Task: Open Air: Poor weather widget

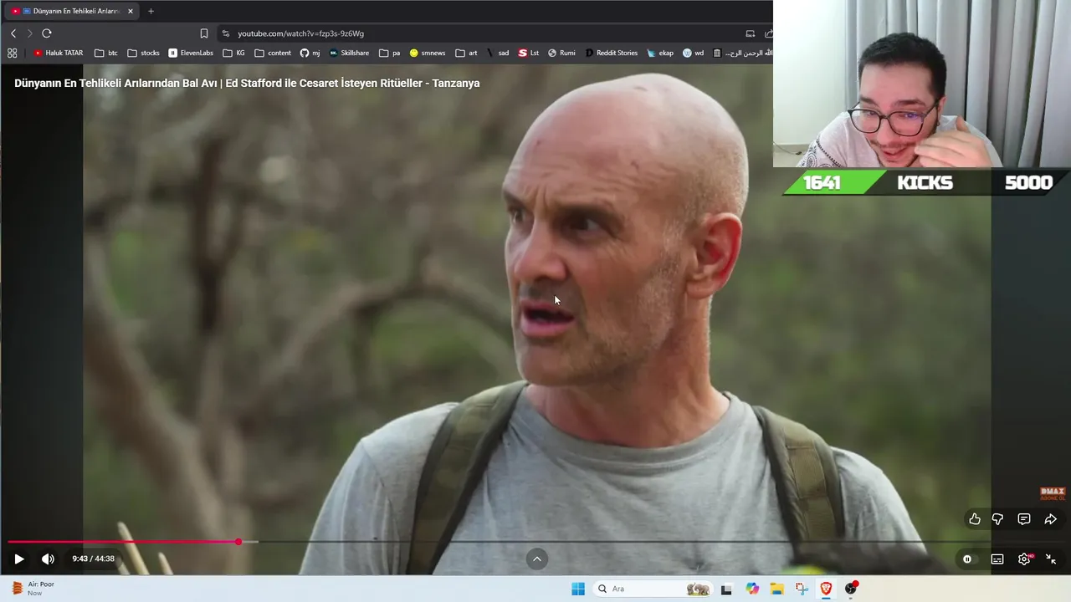Action: click(33, 589)
